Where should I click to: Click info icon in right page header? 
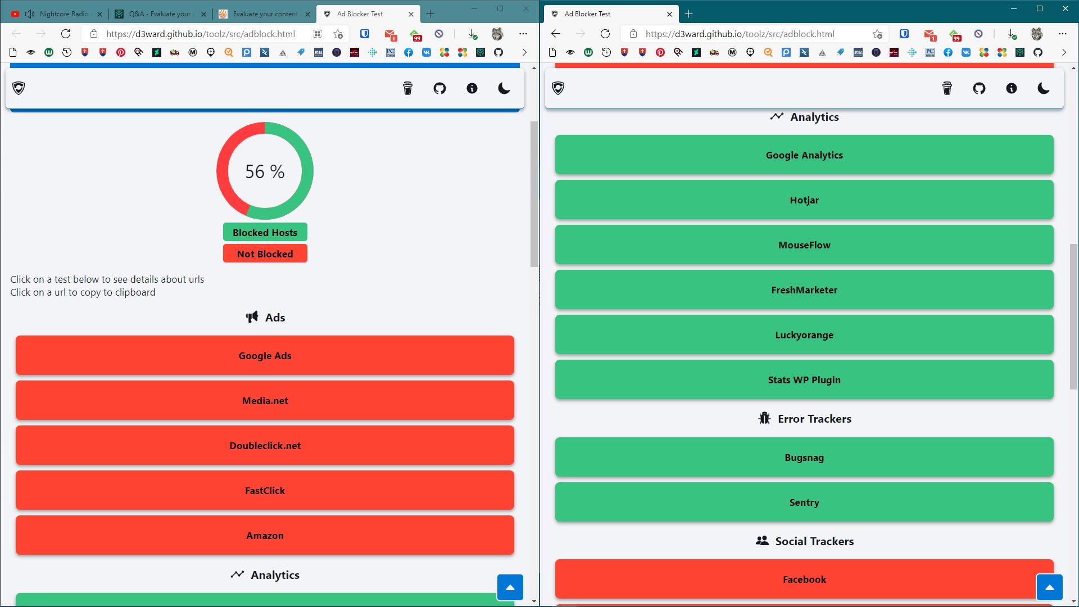[1012, 88]
